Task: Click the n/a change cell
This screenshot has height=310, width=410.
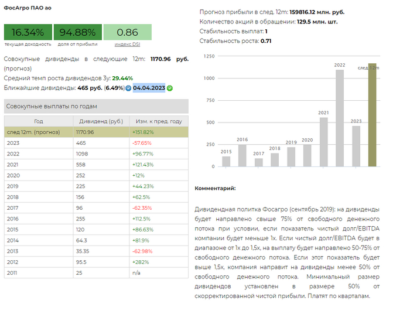Action: (159, 273)
